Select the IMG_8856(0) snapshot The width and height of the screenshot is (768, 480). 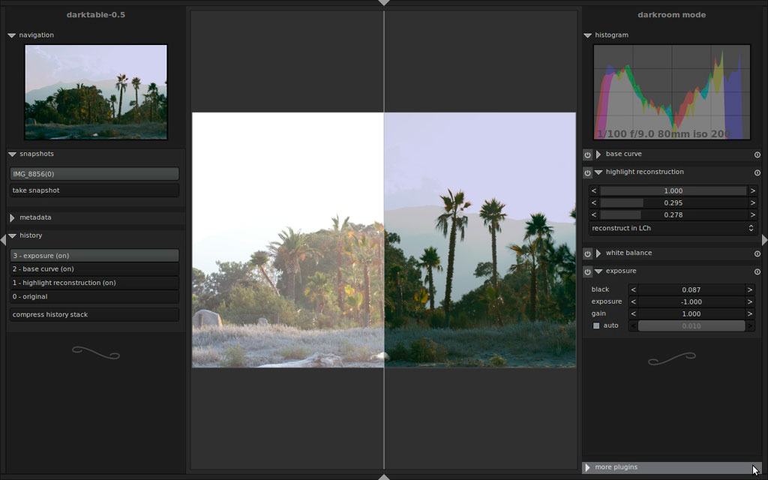(94, 174)
